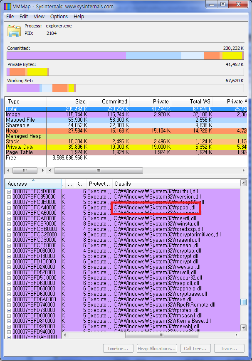Select the sspicli.dll details entry
This screenshot has height=361, width=252.
point(156,283)
